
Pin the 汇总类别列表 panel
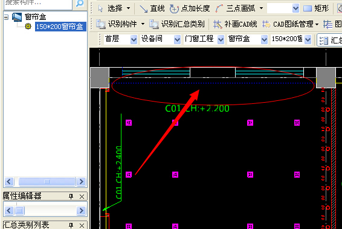71,225
